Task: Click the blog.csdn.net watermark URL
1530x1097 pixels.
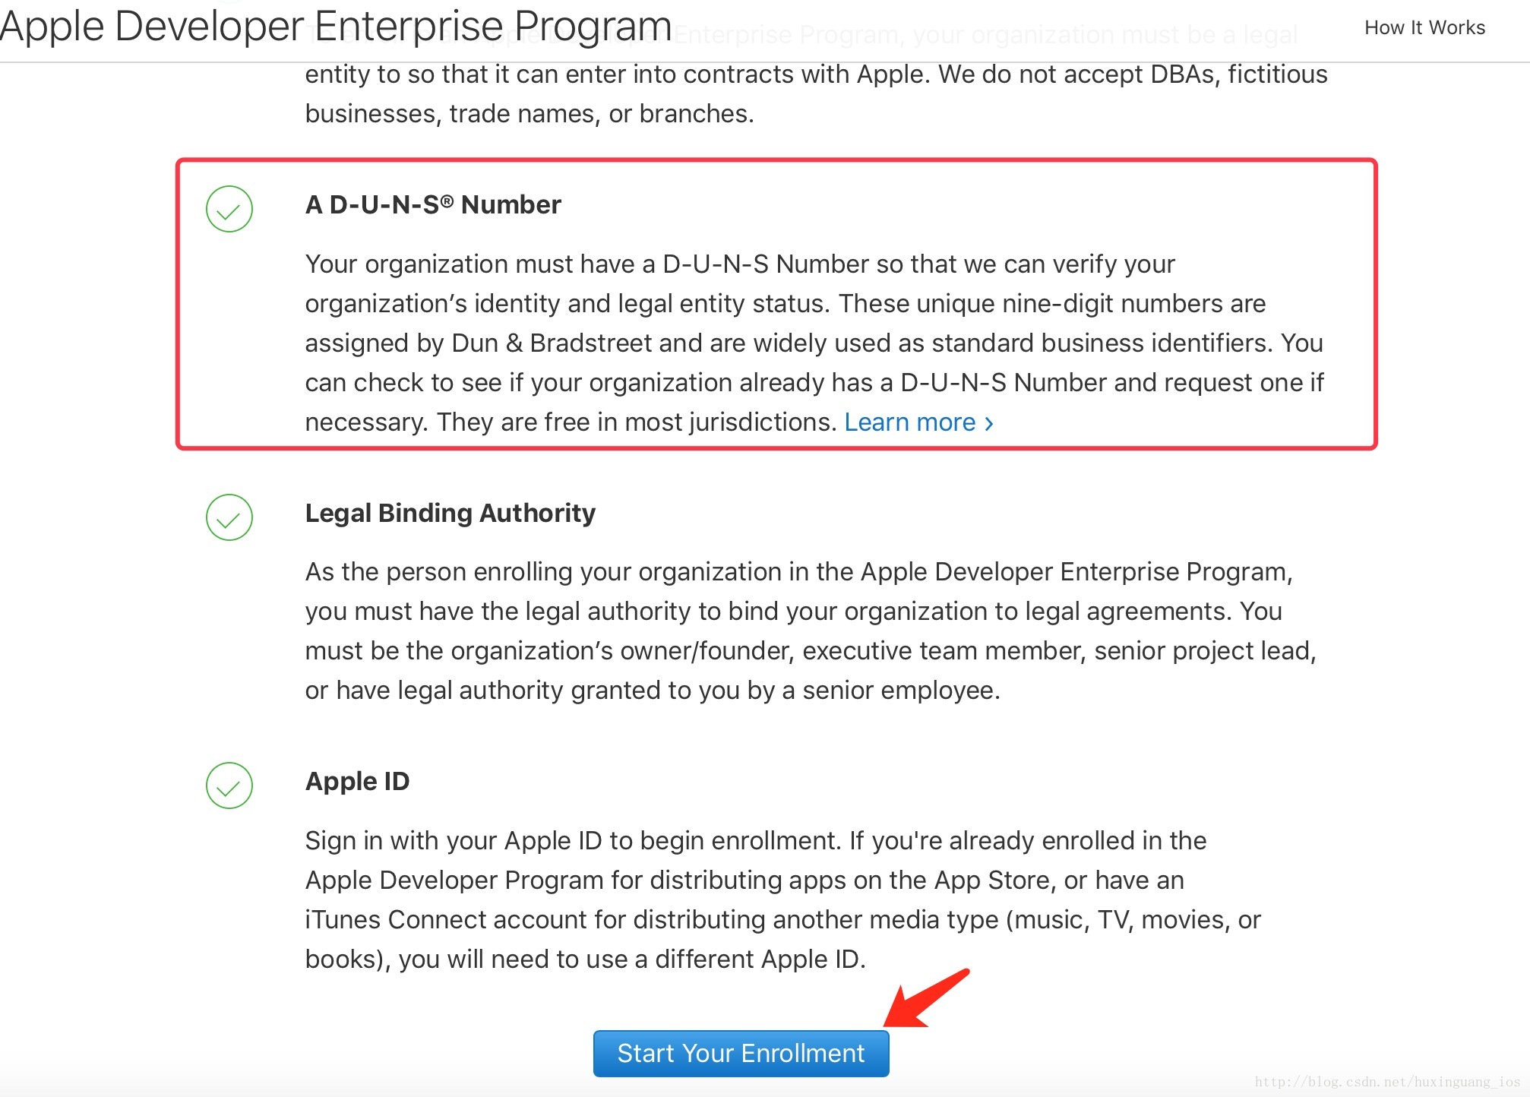Action: [x=1387, y=1082]
